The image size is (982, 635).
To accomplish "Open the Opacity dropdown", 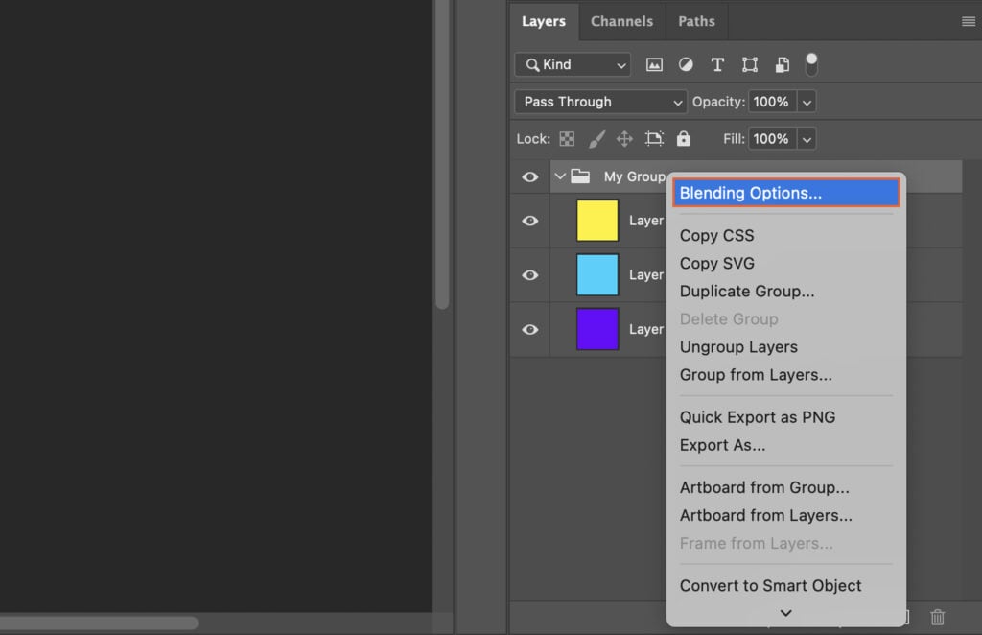I will pyautogui.click(x=807, y=101).
